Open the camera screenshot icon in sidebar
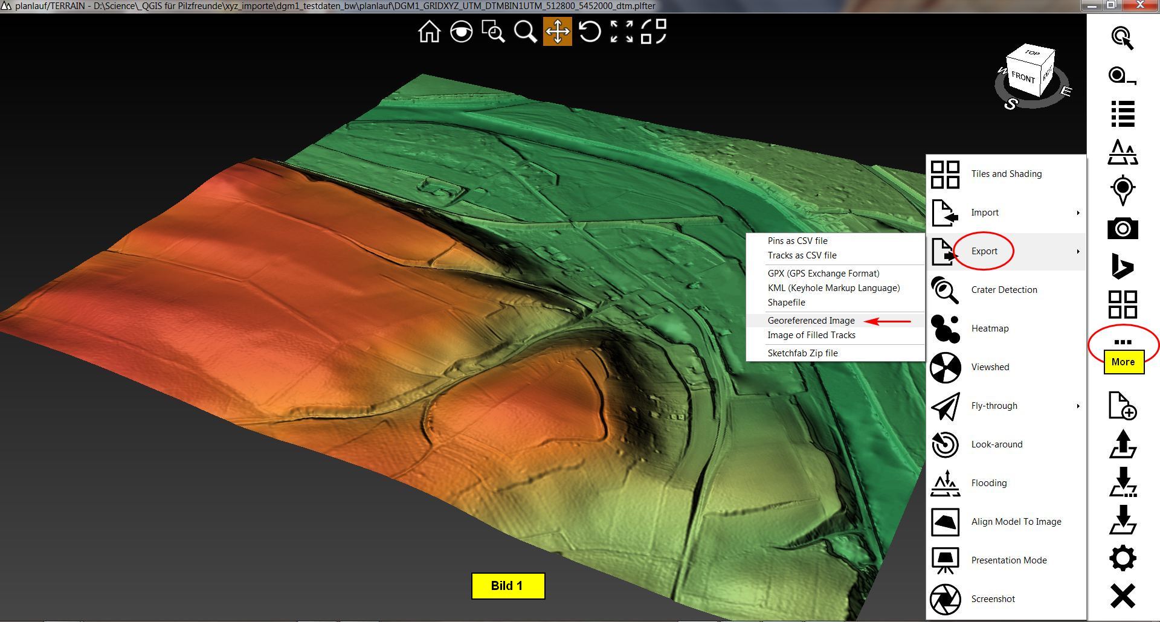 (1123, 229)
